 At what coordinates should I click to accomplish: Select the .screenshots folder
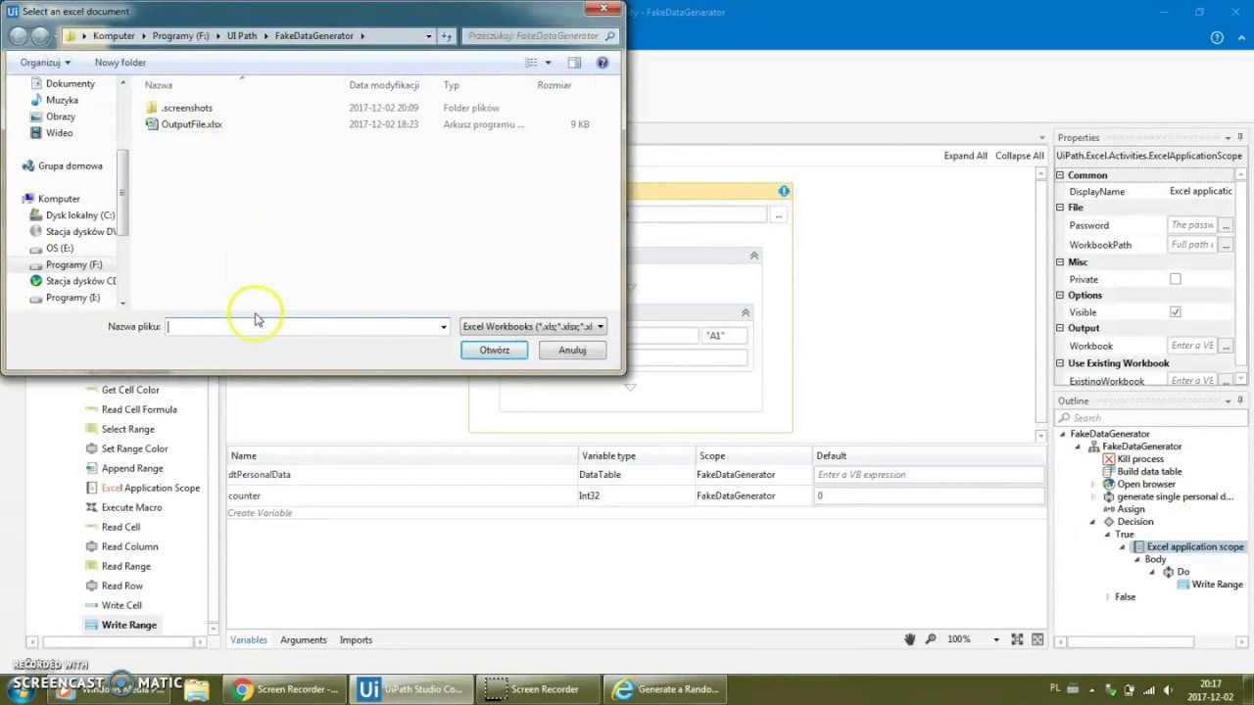pyautogui.click(x=186, y=108)
